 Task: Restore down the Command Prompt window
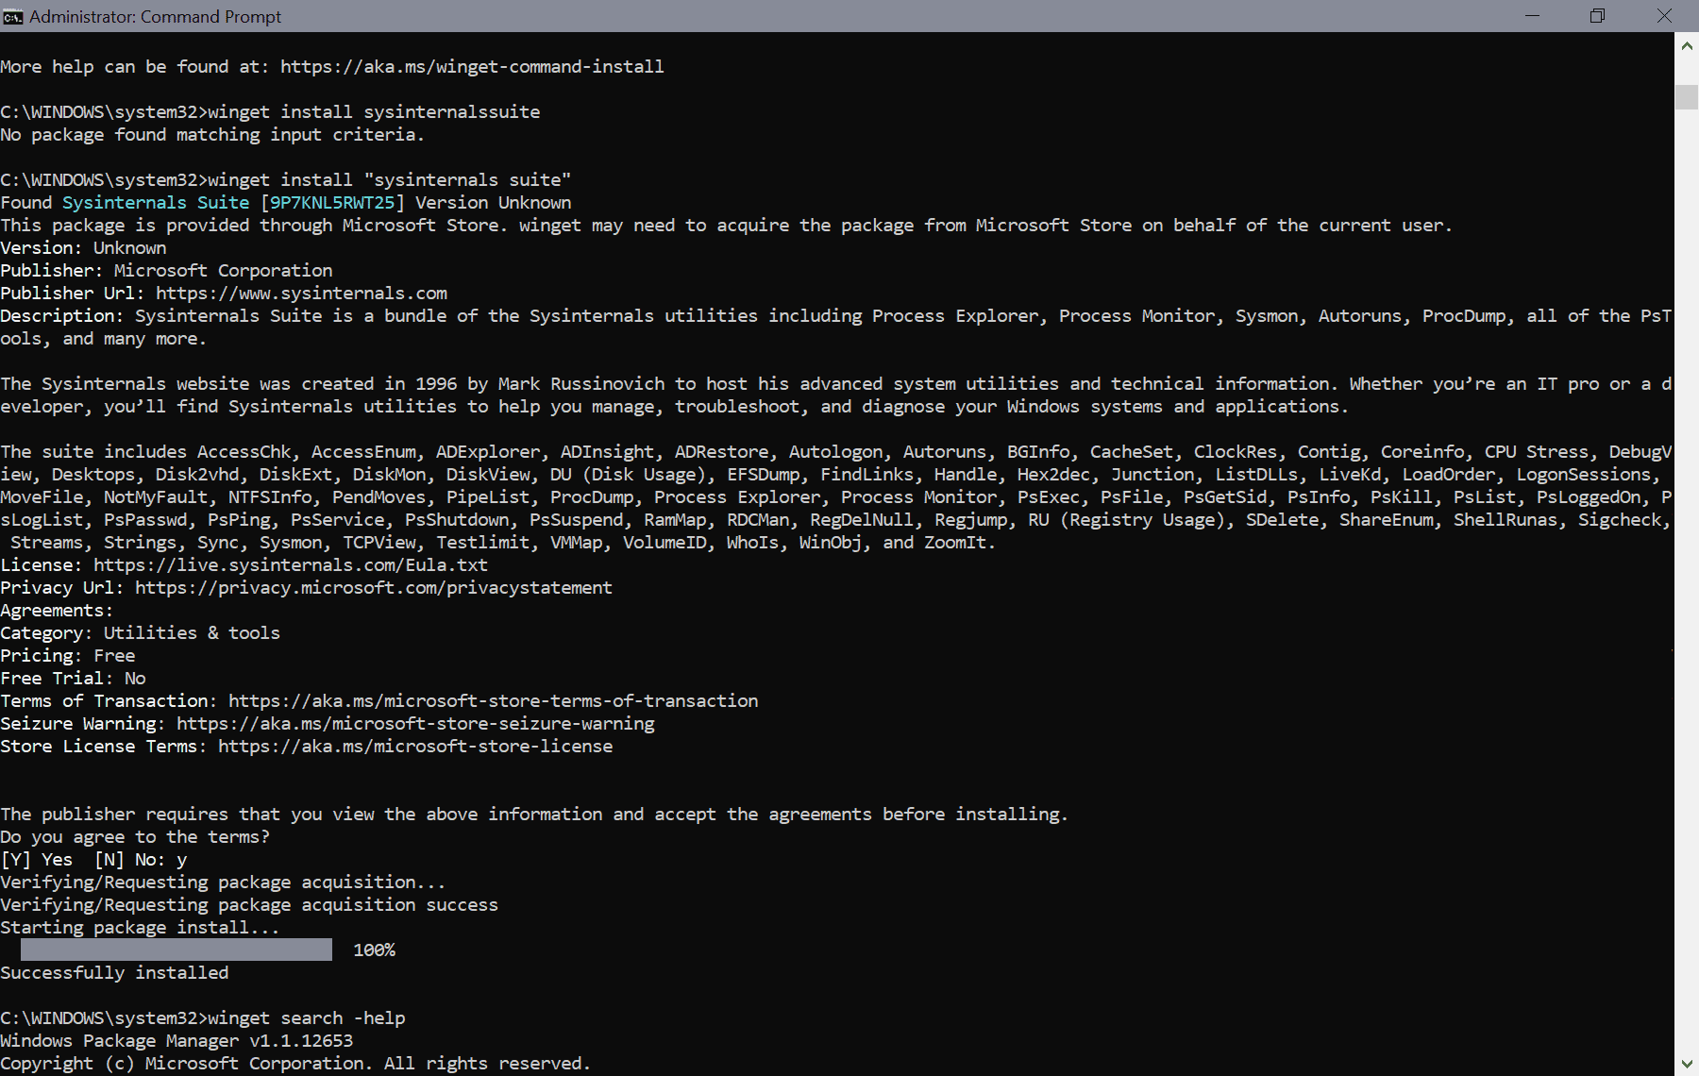1597,16
